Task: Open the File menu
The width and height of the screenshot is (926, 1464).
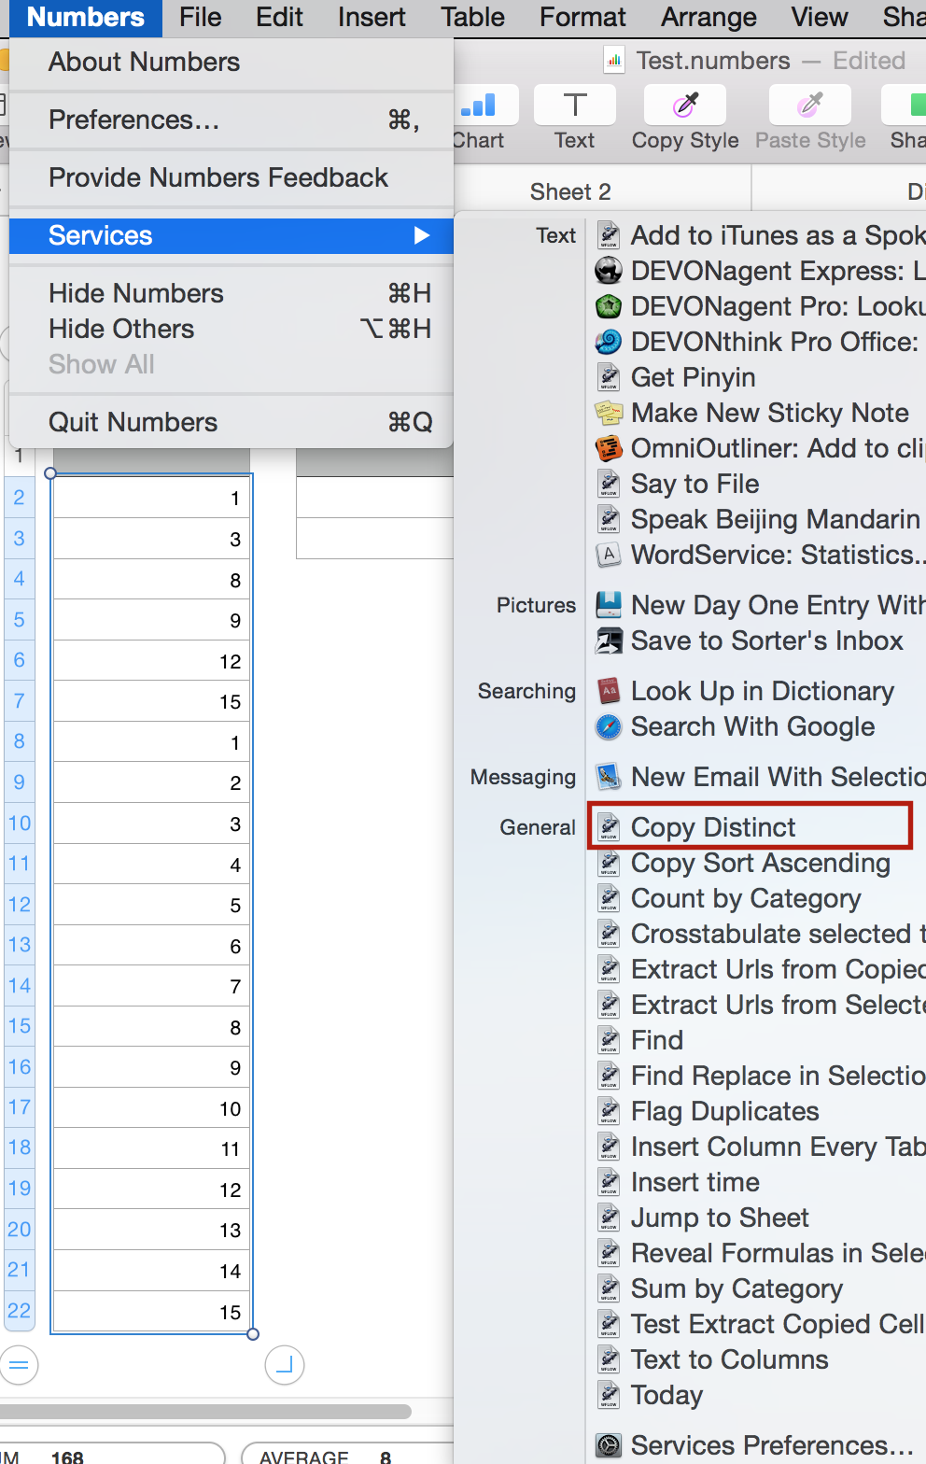Action: [201, 18]
